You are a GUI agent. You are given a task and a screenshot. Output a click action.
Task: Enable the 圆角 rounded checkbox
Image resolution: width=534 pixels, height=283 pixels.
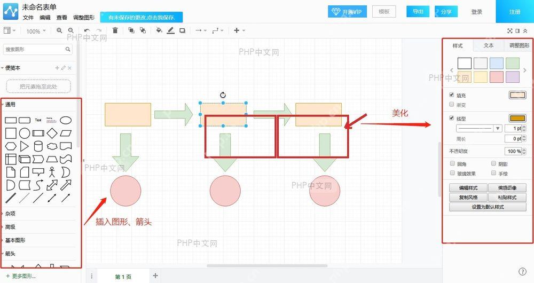452,163
